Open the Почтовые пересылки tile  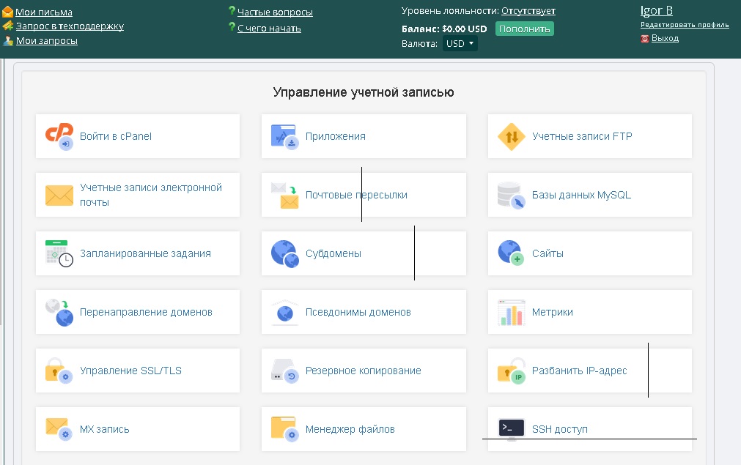coord(364,195)
